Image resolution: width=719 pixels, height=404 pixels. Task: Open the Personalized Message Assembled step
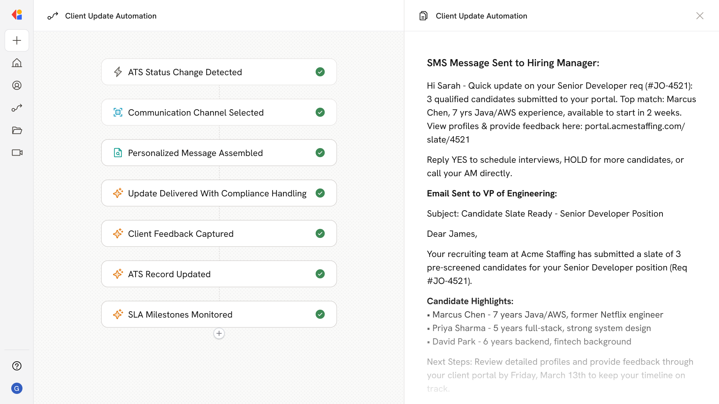coord(219,153)
